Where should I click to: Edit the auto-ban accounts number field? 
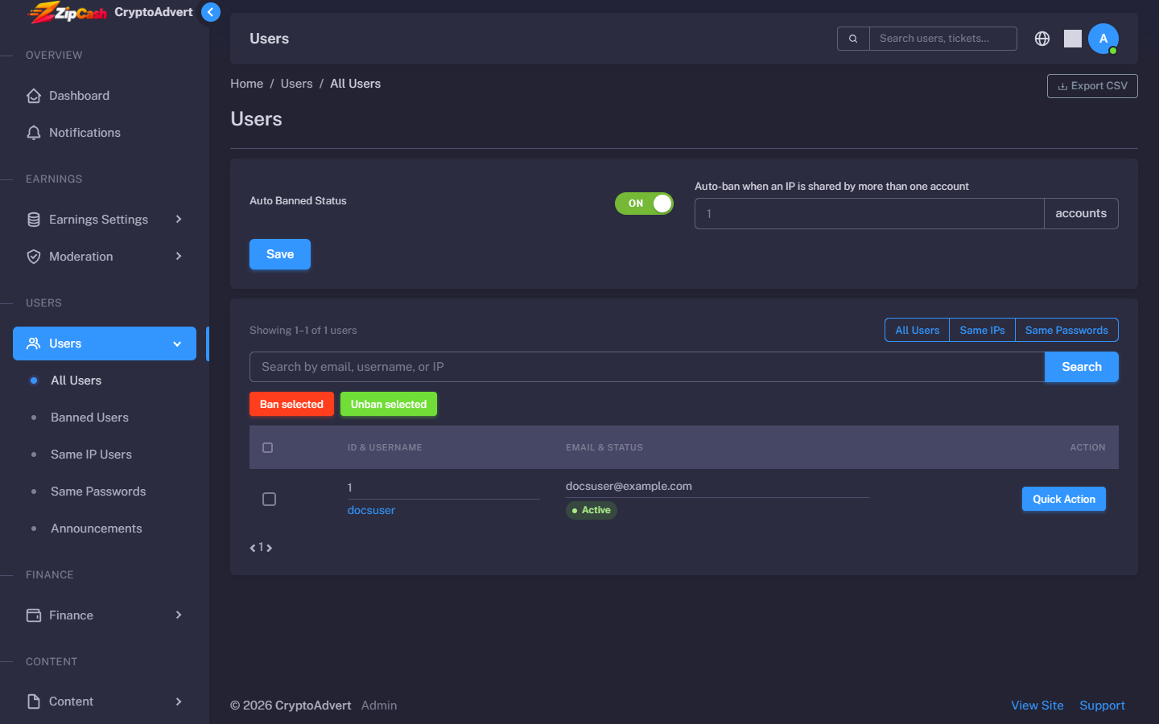click(869, 214)
